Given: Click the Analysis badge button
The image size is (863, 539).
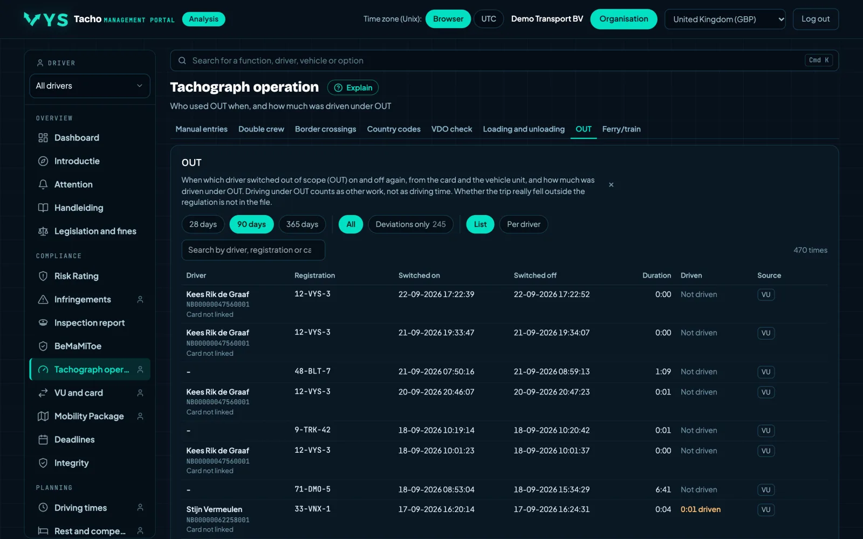Looking at the screenshot, I should [203, 19].
